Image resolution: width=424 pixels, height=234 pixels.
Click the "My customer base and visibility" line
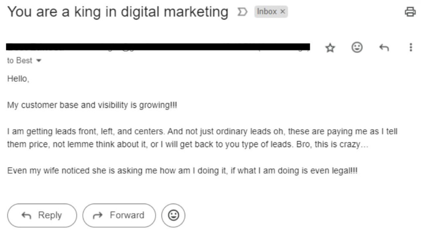click(x=92, y=105)
